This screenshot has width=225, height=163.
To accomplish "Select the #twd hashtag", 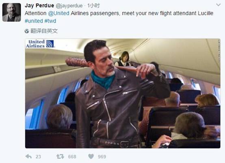I will tap(50, 21).
